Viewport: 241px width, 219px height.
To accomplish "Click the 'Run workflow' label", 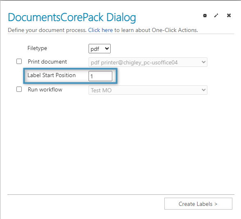I will (x=45, y=89).
